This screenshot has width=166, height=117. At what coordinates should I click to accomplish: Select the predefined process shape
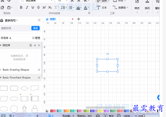click(x=24, y=99)
